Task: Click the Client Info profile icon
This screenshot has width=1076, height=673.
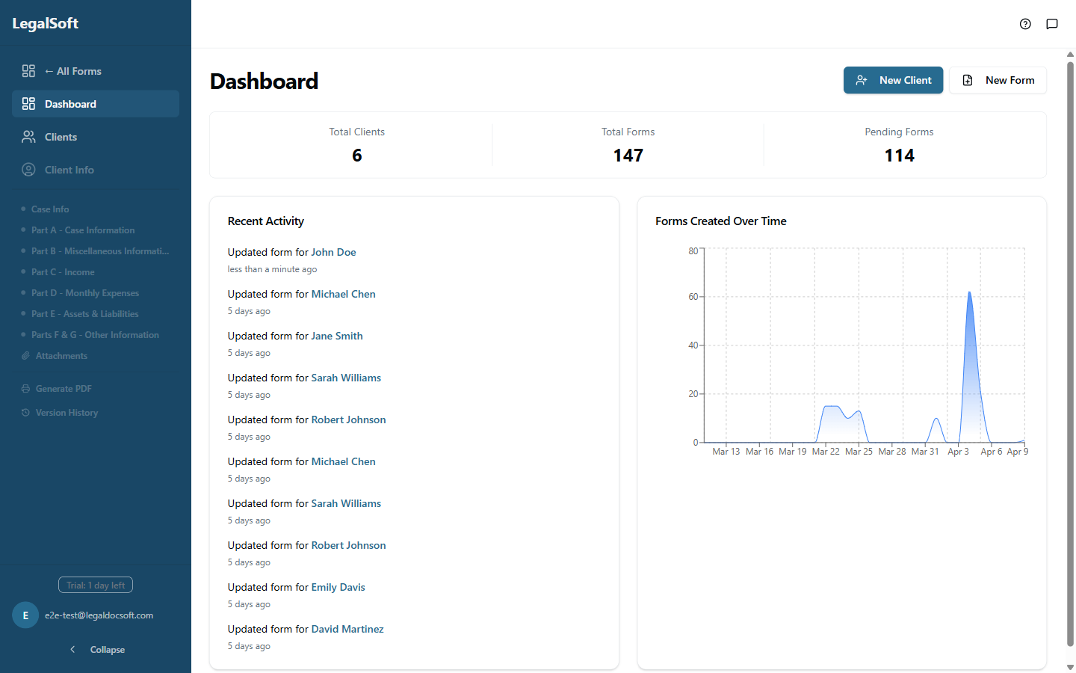Action: coord(28,170)
